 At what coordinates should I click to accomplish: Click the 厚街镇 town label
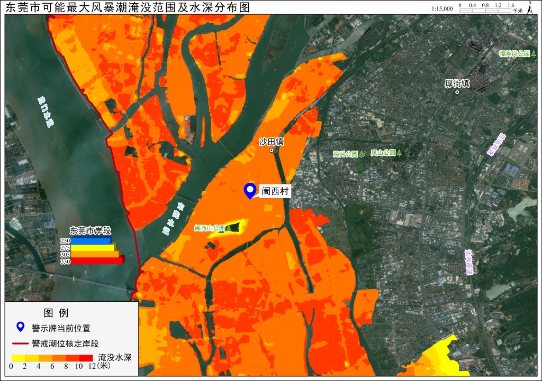coord(457,83)
